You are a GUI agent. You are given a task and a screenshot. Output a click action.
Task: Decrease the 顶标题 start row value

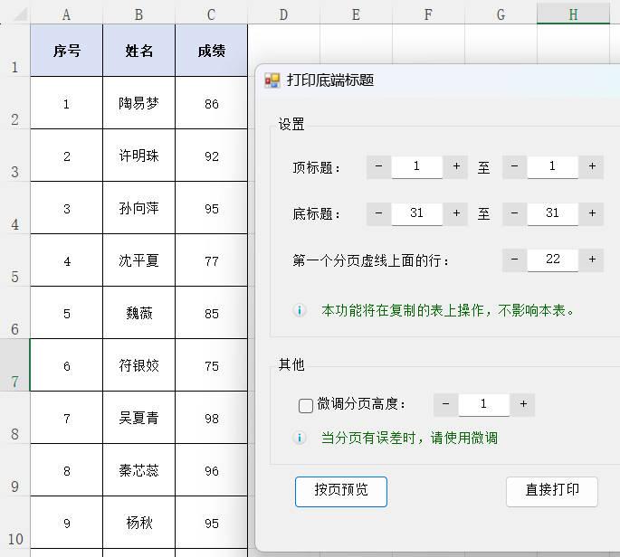[x=378, y=166]
